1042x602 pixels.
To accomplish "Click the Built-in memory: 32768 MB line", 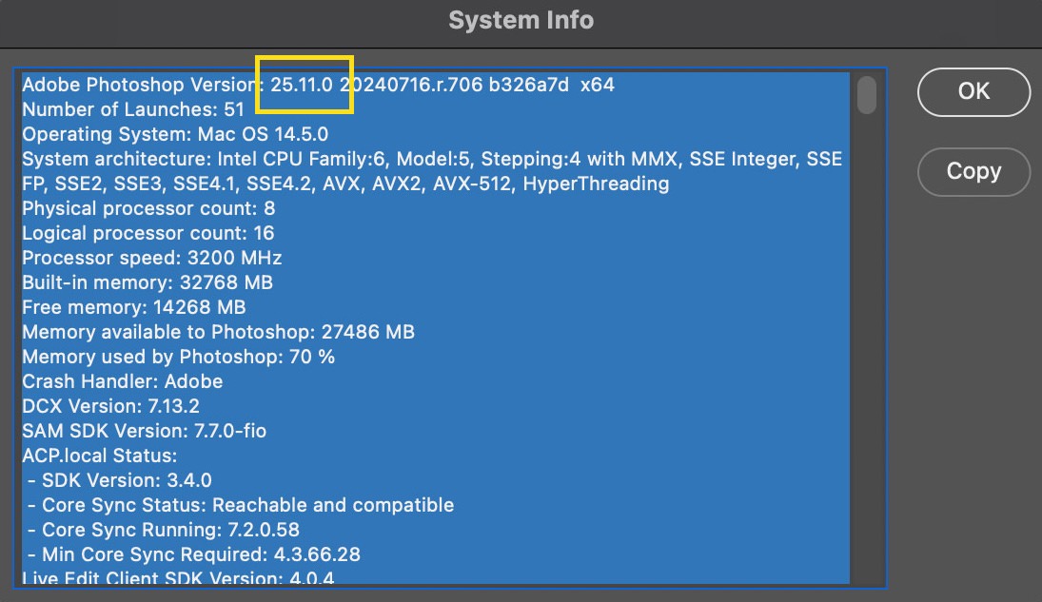I will tap(147, 282).
